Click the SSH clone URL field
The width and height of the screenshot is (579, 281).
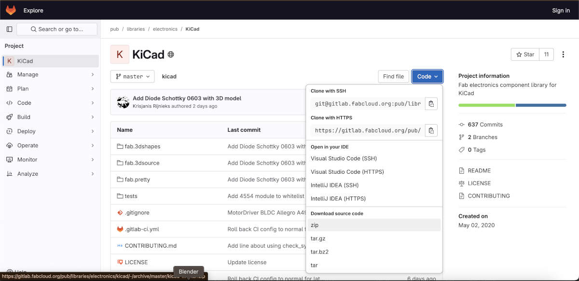pos(368,103)
